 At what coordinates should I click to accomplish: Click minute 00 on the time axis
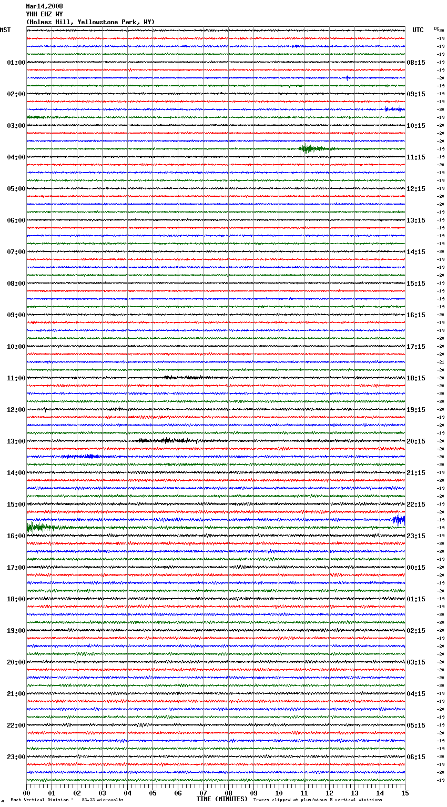[x=26, y=793]
